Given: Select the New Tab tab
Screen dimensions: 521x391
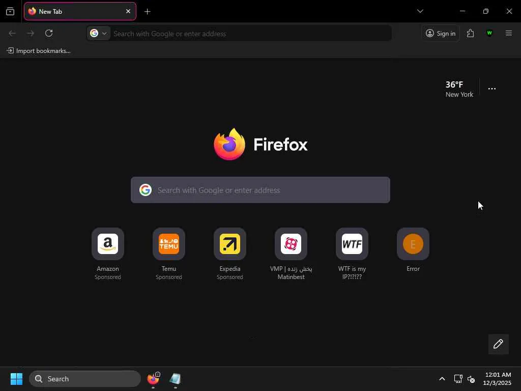Looking at the screenshot, I should (80, 11).
